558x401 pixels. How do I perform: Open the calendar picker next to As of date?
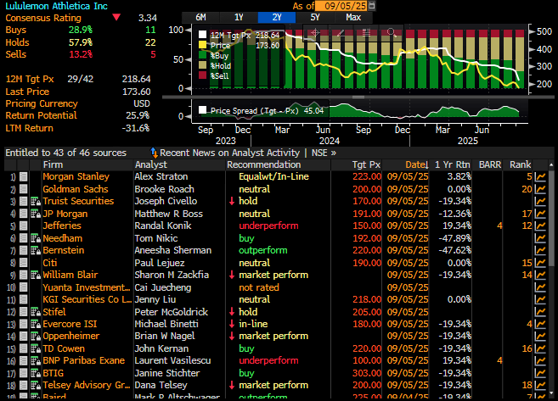point(371,5)
